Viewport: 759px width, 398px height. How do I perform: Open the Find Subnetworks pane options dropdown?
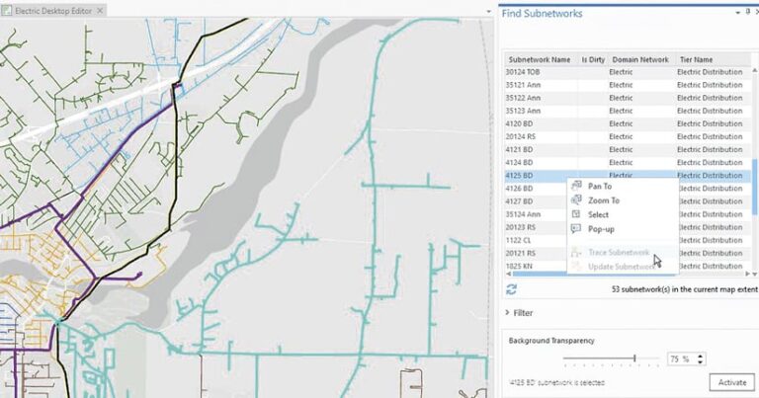[x=737, y=13]
